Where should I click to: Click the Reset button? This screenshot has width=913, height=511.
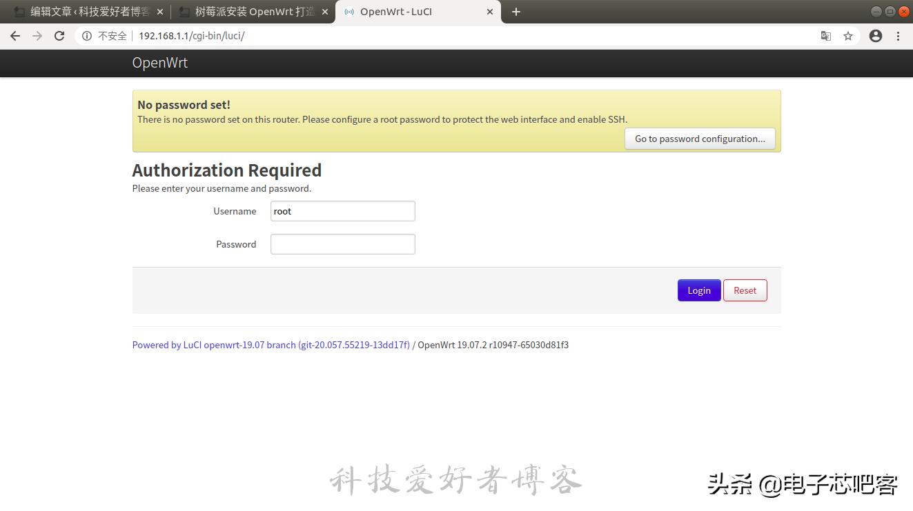[745, 290]
